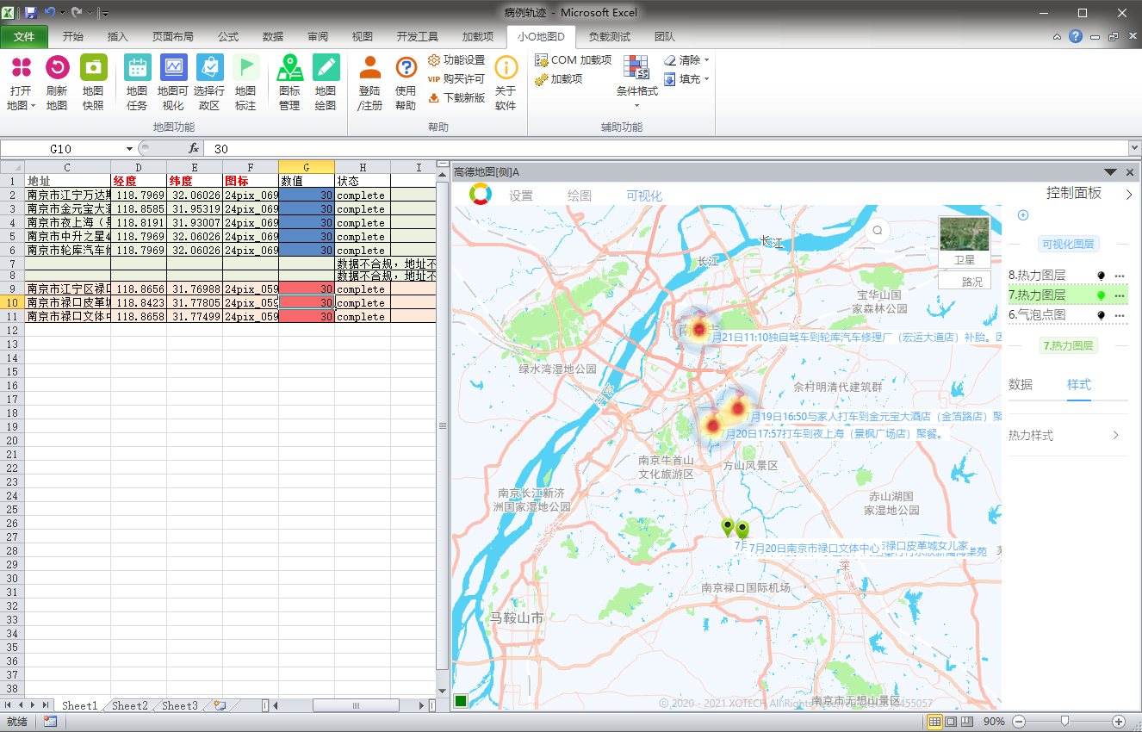Screen dimensions: 1142x732
Task: Open 登陆/注册 login button
Action: coord(370,83)
